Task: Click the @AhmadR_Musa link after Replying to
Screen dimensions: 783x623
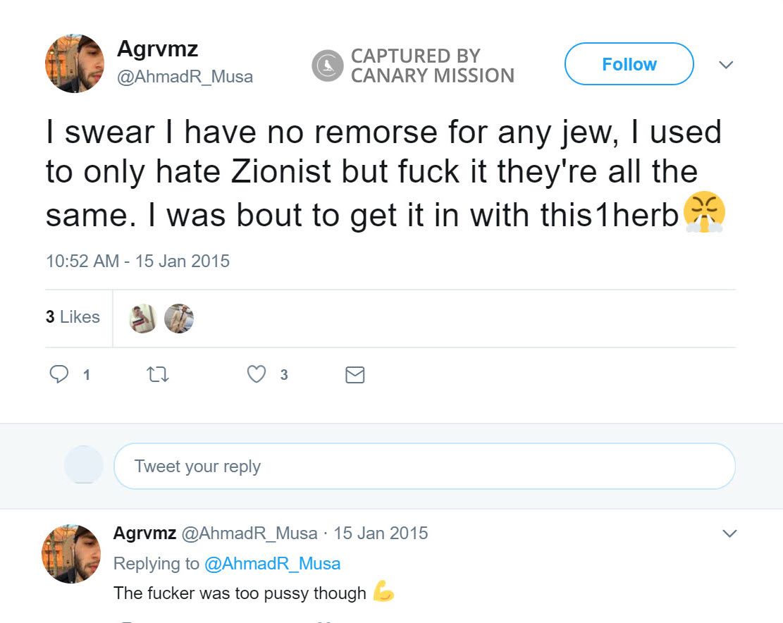Action: [272, 563]
